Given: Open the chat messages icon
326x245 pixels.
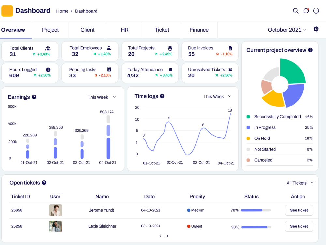Looking at the screenshot, I should tap(306, 11).
